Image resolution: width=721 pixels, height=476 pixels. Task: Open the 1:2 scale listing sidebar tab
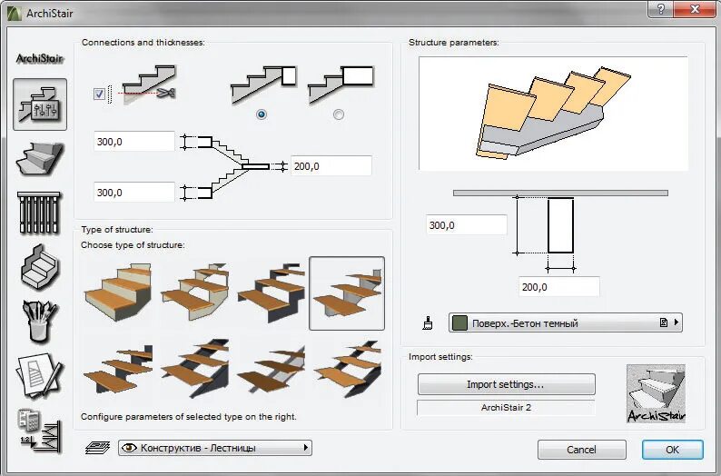40,431
